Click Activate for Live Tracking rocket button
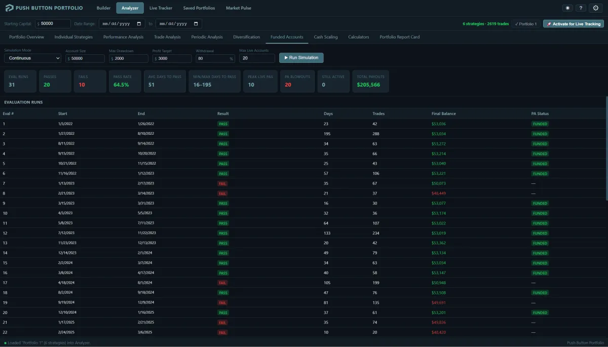 574,24
